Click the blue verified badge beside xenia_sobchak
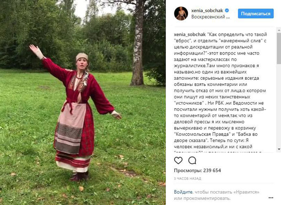This screenshot has width=281, height=205. tap(227, 11)
